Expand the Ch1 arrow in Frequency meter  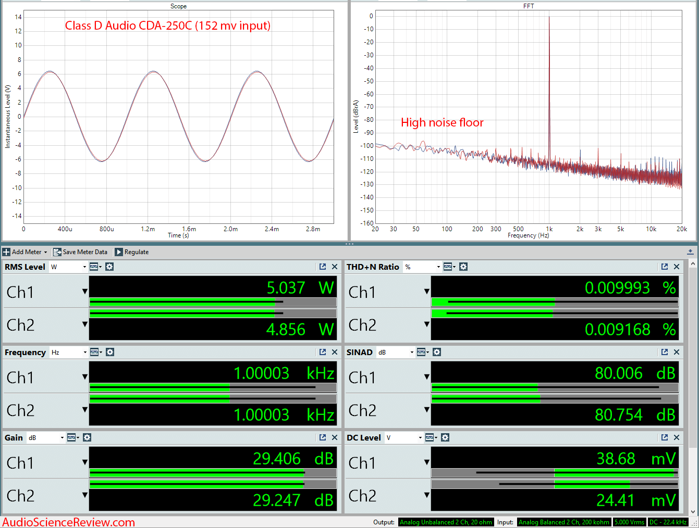tap(84, 377)
